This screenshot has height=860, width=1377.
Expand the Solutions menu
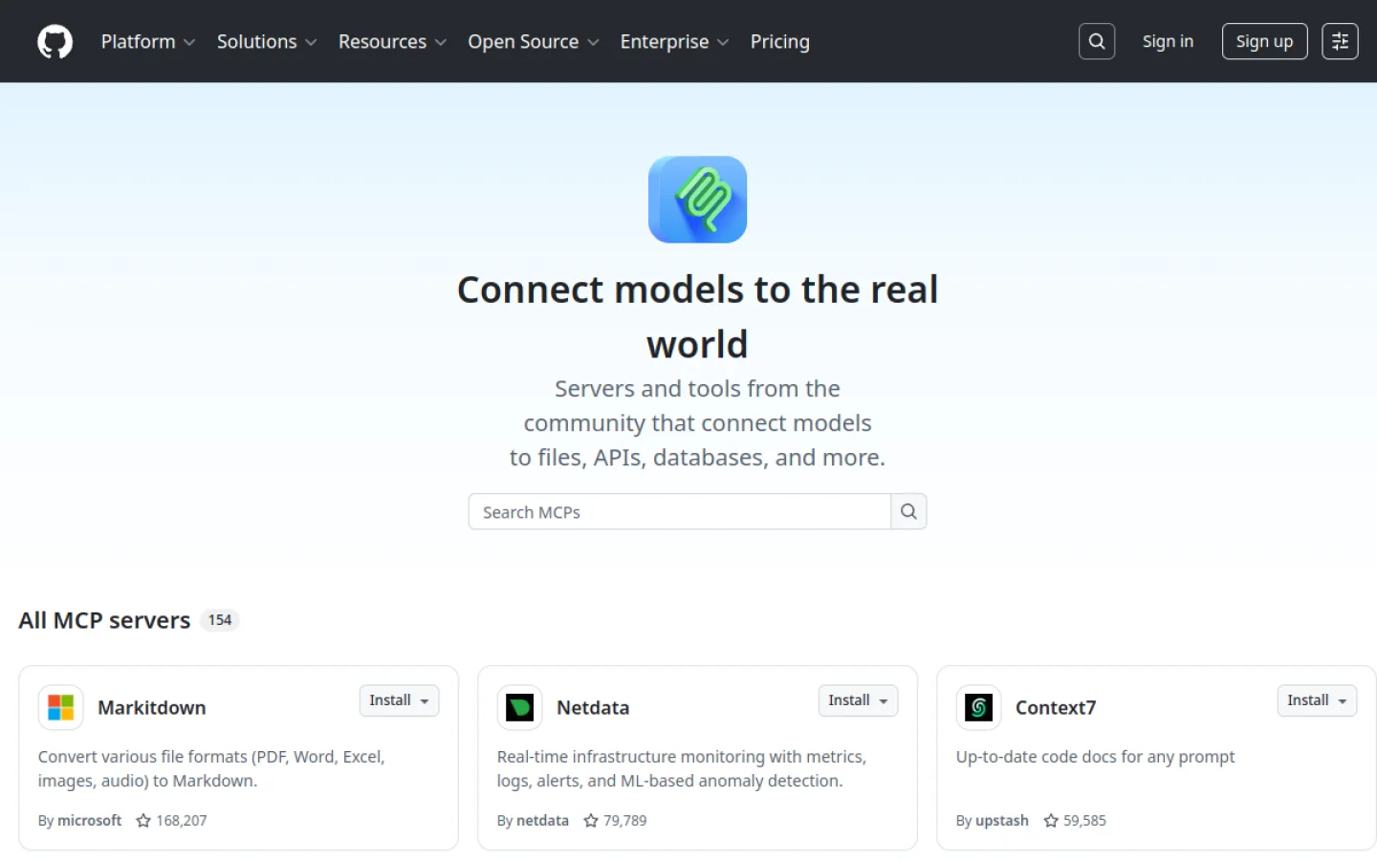pos(267,42)
